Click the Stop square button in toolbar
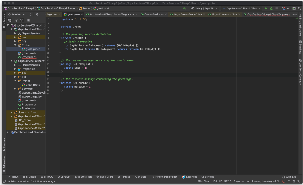303x185 pixels. click(277, 9)
